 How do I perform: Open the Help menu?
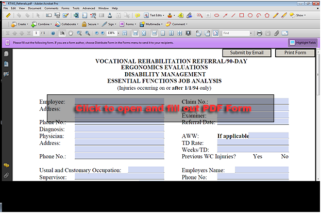(x=114, y=8)
